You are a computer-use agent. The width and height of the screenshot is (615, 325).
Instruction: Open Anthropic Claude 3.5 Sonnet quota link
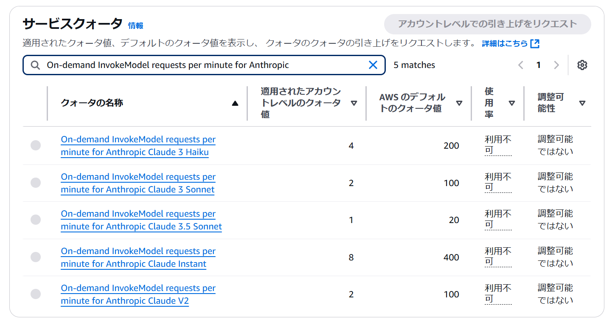click(141, 220)
